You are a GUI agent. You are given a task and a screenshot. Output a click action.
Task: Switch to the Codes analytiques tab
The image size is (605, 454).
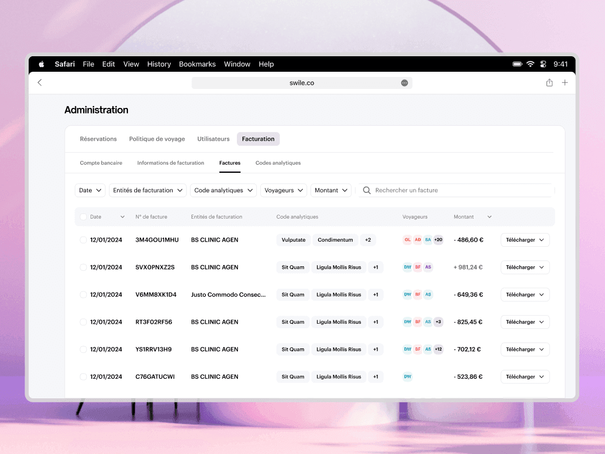[x=278, y=163]
